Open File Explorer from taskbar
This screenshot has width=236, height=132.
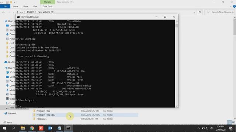[x=23, y=128]
